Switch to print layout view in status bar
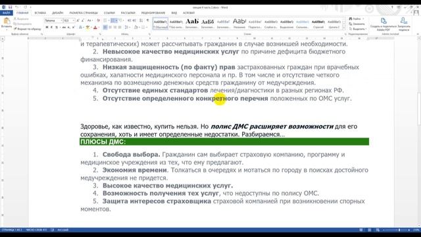Screen dimensions: 421x237 point(370,230)
